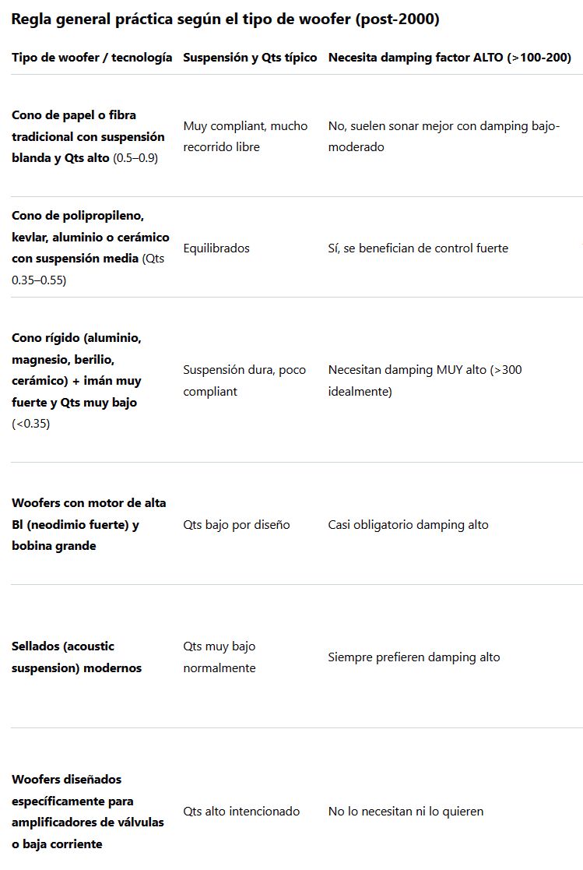Click the 'Equilibrados' cell
Image resolution: width=583 pixels, height=870 pixels.
216,248
